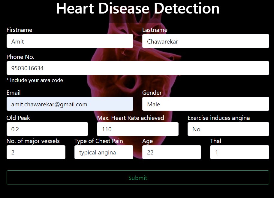
Task: Open the Type of Chest Pain dropdown
Action: [x=104, y=152]
